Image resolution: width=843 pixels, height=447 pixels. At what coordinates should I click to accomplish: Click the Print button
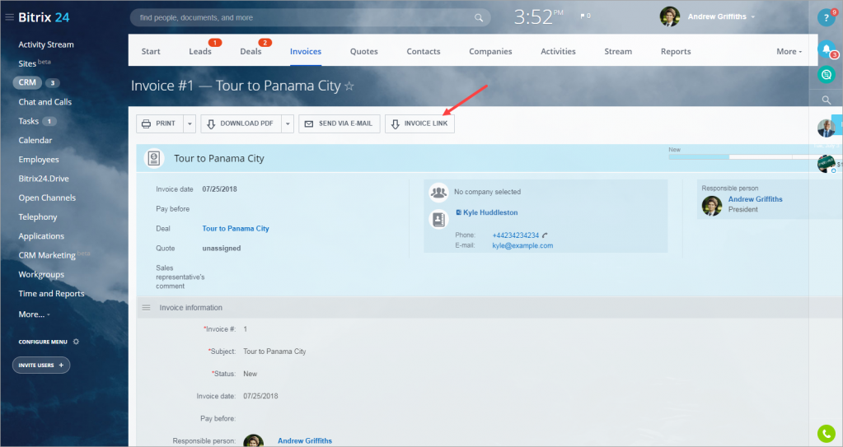160,123
